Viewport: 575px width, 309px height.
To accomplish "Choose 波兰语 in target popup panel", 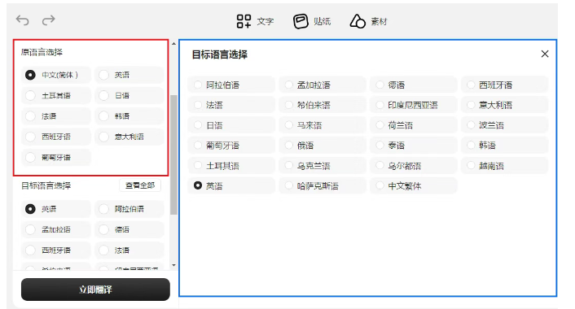I will click(x=504, y=125).
